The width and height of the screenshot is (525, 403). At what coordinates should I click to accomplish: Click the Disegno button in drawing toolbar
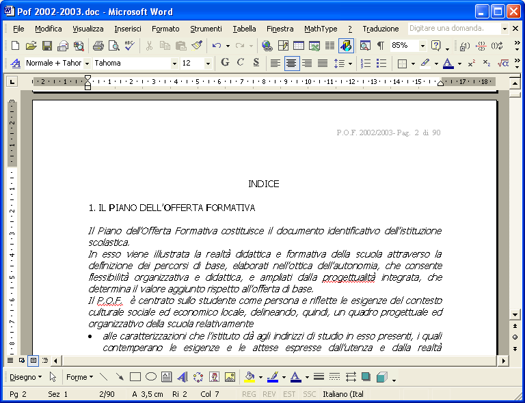click(25, 377)
